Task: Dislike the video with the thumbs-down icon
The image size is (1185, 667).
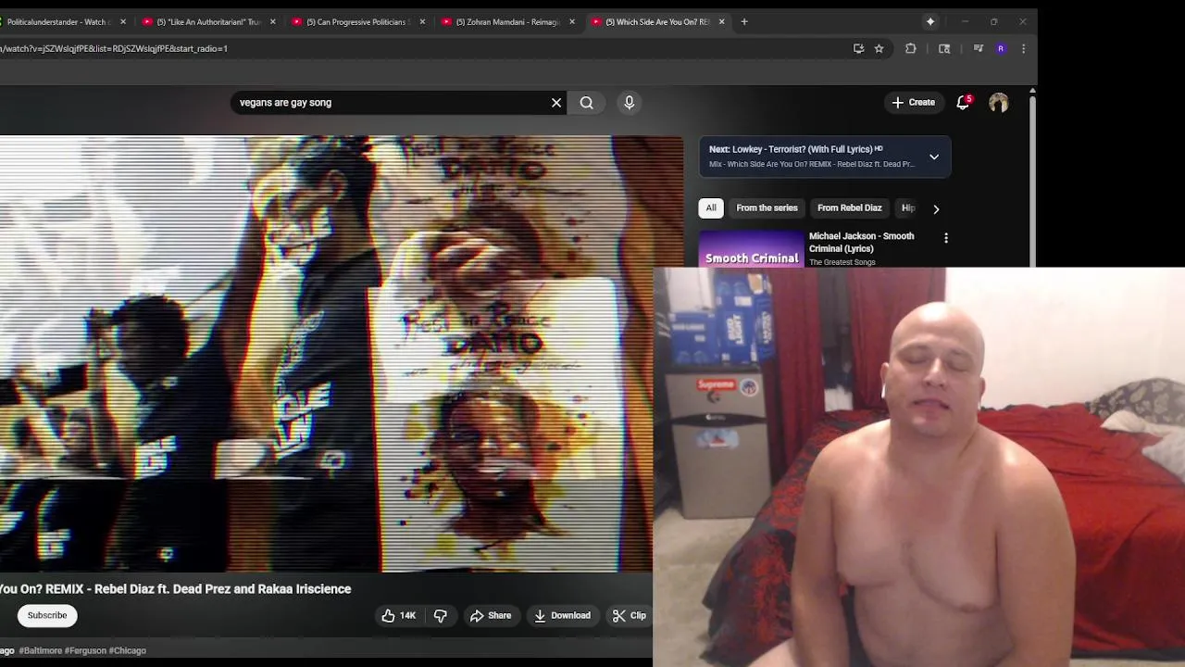Action: 441,615
